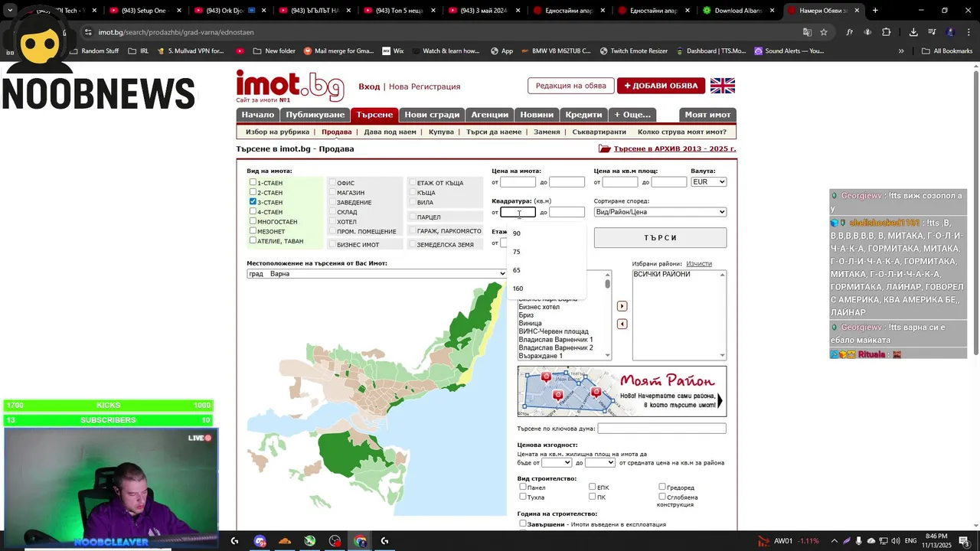Open the Twitch Emote Resizer bookmark

click(633, 51)
